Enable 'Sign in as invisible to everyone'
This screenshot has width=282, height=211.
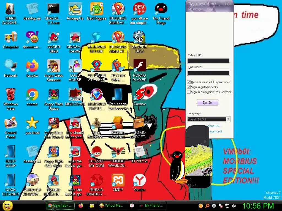tap(189, 92)
